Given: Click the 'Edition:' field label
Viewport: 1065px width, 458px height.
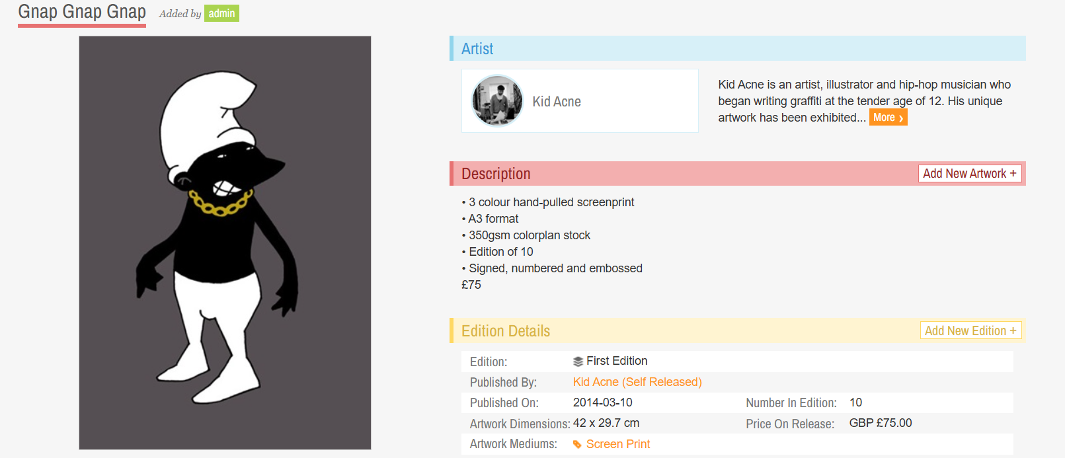Looking at the screenshot, I should (489, 362).
